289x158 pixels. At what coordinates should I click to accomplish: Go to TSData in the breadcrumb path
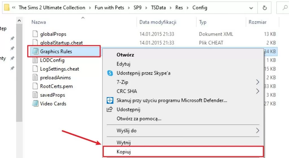point(158,8)
